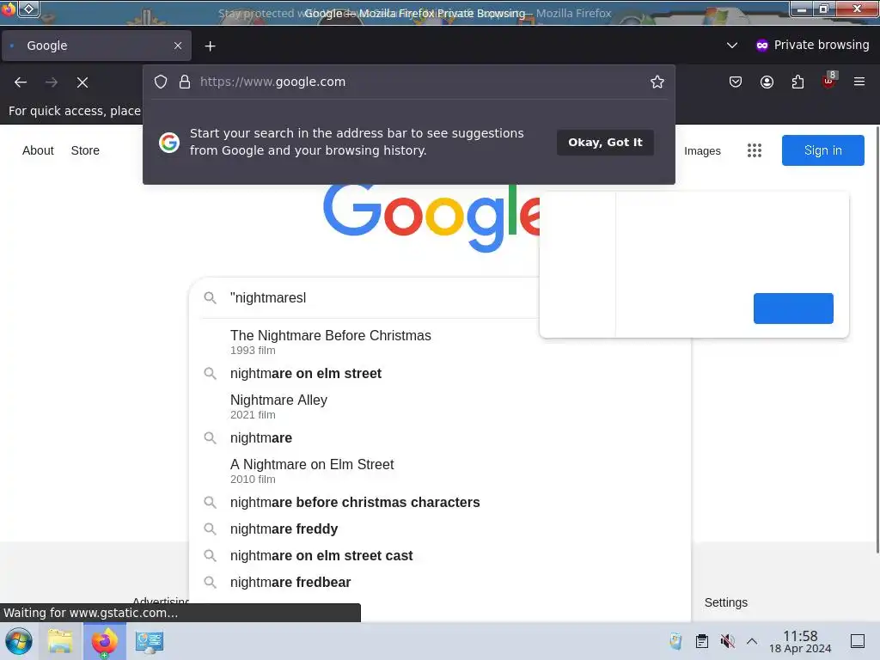Click the uBlock Origin extension icon
The image size is (880, 660).
pos(829,81)
